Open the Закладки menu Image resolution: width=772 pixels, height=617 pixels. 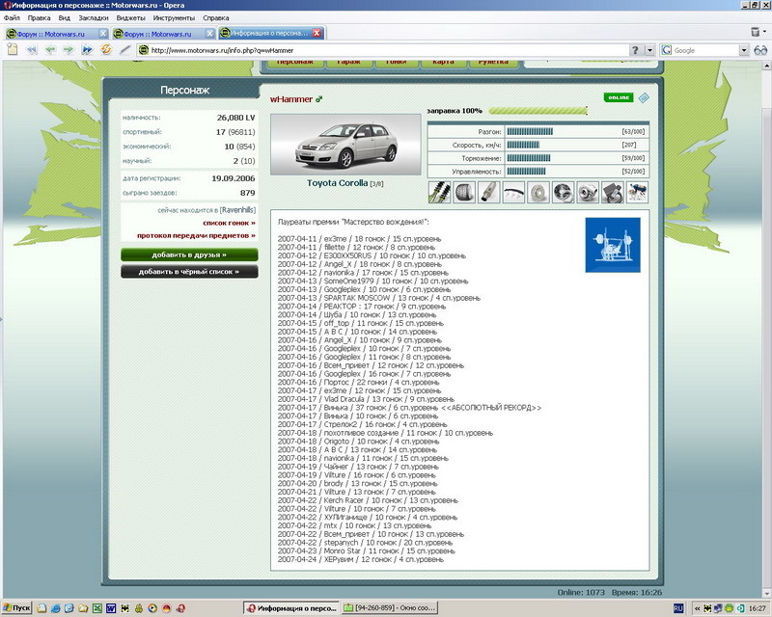(x=93, y=18)
